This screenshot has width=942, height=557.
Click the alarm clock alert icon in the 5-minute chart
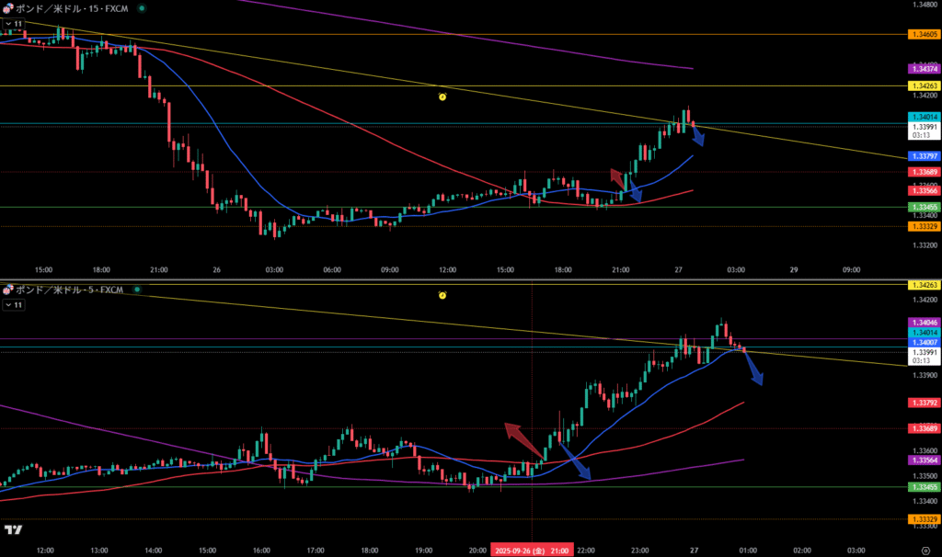coord(442,295)
